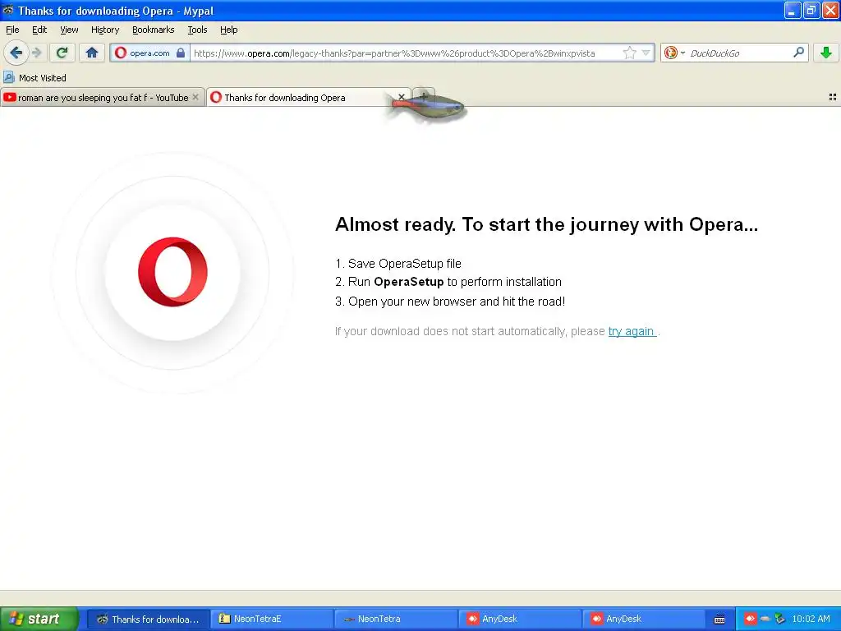Go forward one page
Screen dimensions: 841x631
point(37,53)
